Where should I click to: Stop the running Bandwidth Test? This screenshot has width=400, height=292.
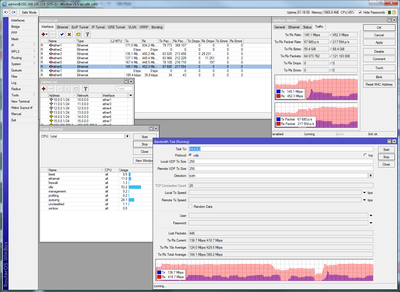[x=386, y=156]
